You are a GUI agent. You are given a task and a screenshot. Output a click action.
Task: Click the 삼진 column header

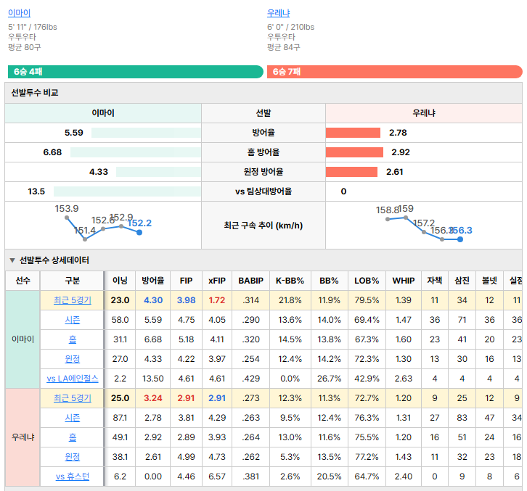(x=462, y=281)
